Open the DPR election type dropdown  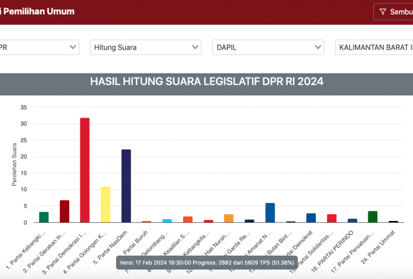point(39,47)
